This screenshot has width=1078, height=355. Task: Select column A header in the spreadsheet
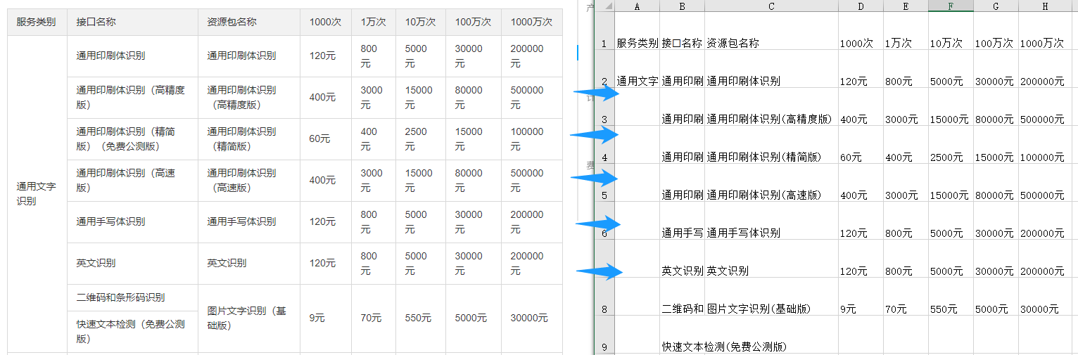637,6
